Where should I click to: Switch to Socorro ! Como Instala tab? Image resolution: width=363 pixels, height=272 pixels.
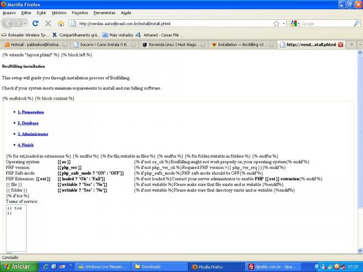(x=104, y=45)
